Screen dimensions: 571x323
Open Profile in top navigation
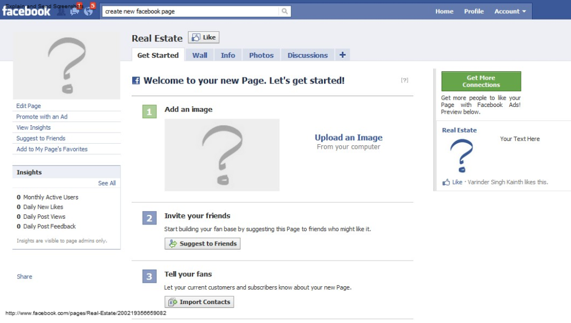click(474, 11)
